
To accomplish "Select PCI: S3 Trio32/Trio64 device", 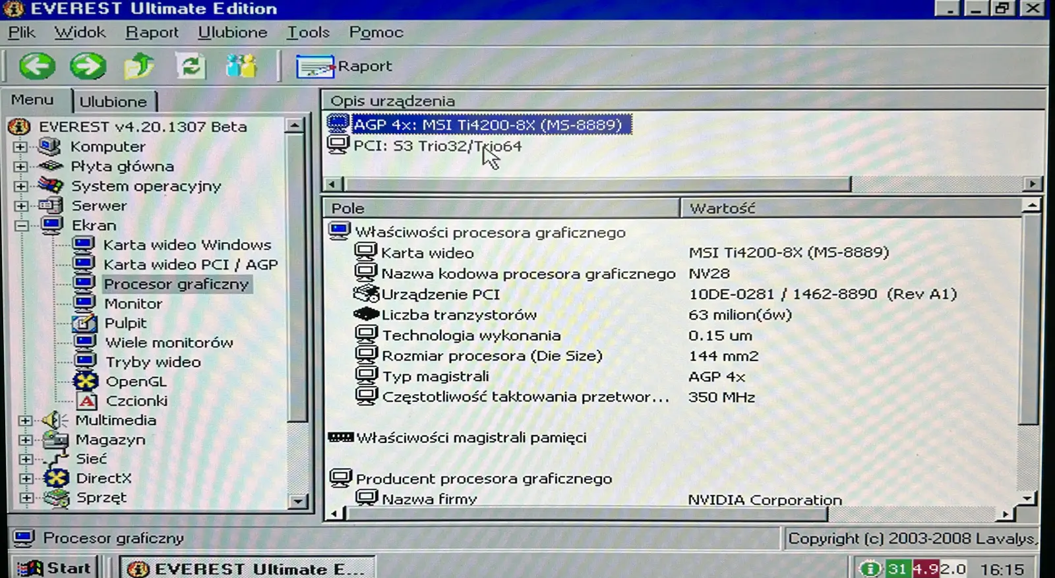I will pyautogui.click(x=437, y=146).
